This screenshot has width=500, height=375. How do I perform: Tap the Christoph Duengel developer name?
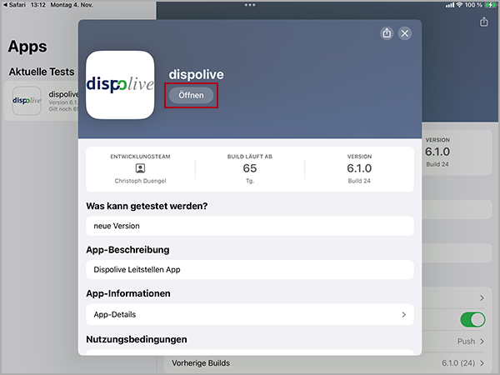(140, 181)
